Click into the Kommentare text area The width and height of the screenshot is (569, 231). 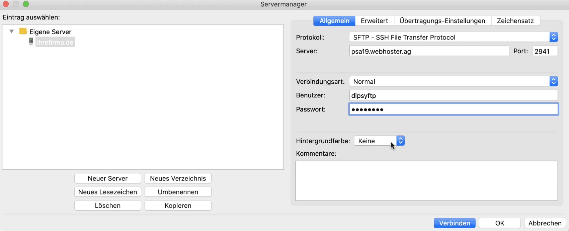(426, 181)
